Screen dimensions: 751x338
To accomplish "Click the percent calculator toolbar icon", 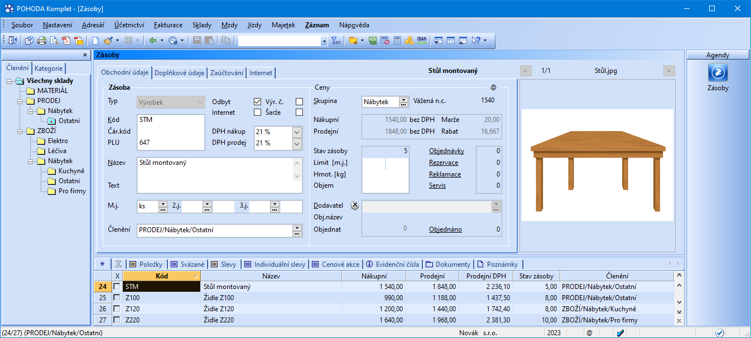I will coord(385,41).
